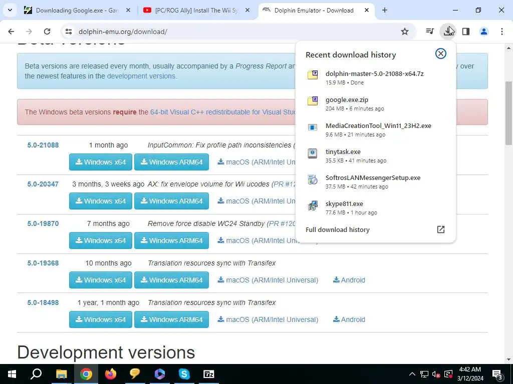Open Windows taskbar search

36,374
